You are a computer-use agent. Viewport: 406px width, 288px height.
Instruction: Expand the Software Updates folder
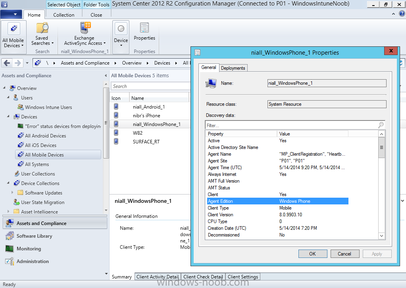[12, 193]
